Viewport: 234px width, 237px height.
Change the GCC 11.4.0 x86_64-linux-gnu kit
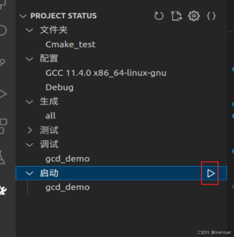[106, 73]
